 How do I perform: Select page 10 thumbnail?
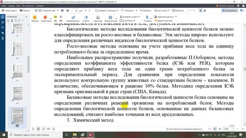[17, 49]
